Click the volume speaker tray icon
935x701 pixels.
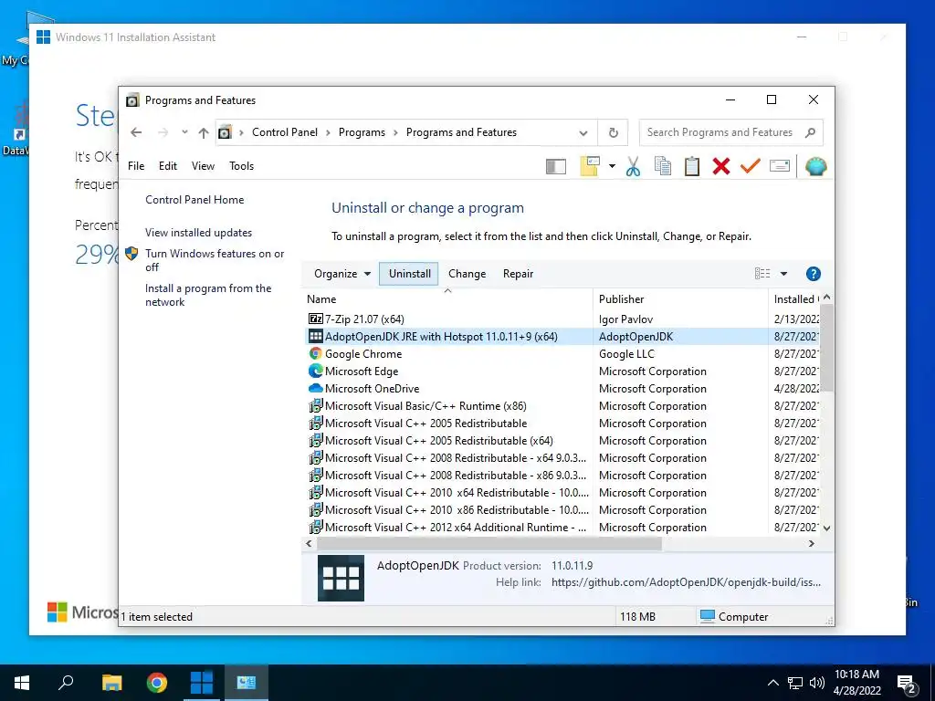click(x=817, y=683)
